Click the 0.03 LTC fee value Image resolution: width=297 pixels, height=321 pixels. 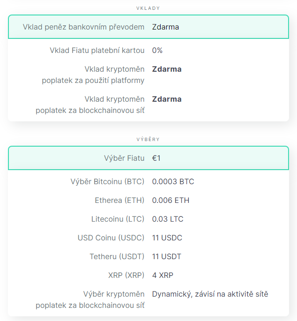pos(168,219)
